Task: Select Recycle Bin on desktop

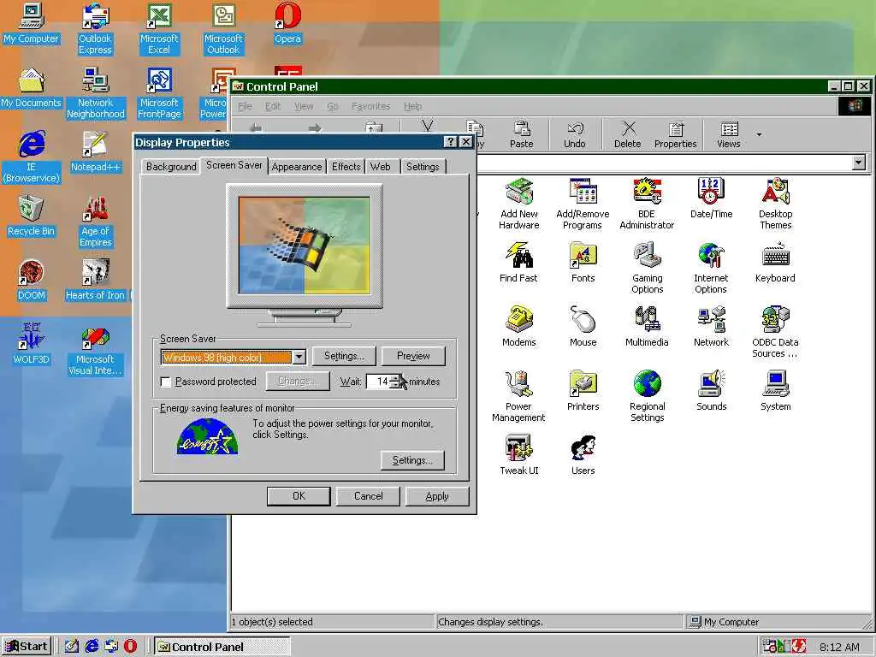Action: click(x=32, y=215)
